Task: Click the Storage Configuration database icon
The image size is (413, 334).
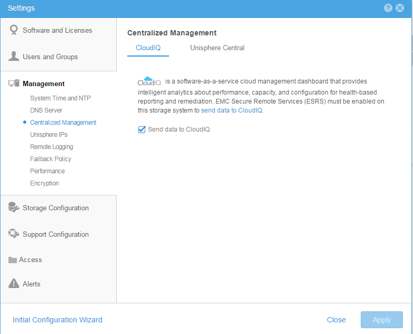Action: 14,208
